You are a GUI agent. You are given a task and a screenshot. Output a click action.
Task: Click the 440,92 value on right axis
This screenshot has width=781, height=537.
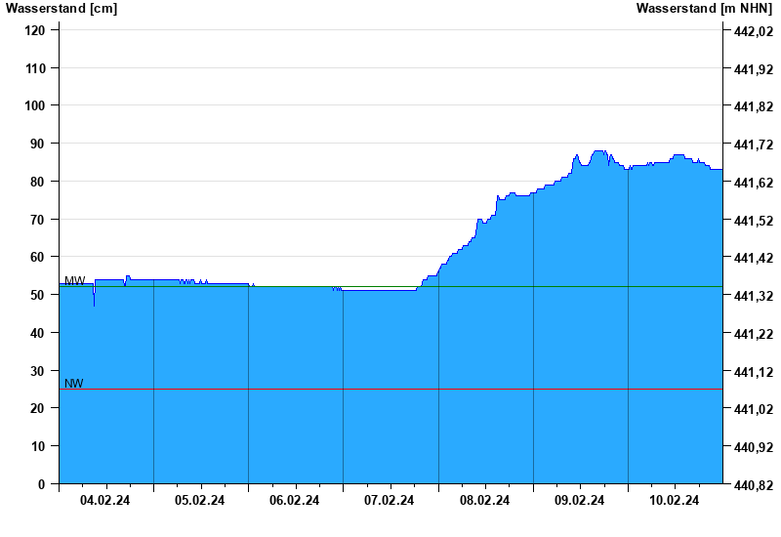tap(754, 447)
